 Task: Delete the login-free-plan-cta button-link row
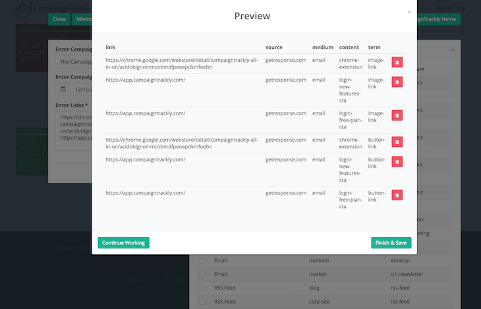(x=397, y=195)
